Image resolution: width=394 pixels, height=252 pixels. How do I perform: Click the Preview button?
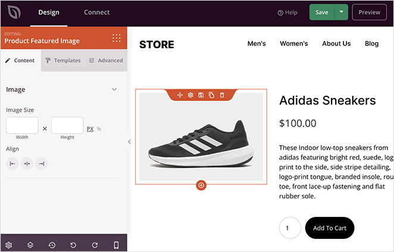[369, 12]
